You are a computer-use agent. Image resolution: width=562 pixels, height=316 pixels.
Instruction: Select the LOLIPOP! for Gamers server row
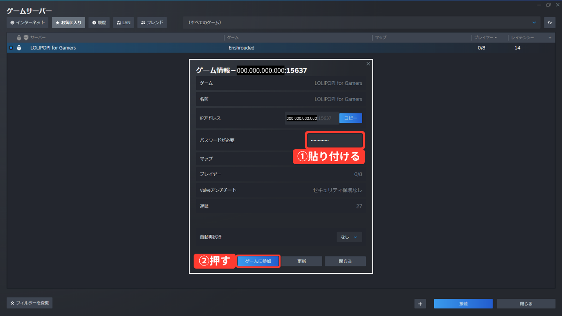point(281,48)
